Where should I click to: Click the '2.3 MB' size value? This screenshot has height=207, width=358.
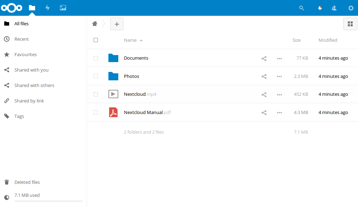[x=301, y=76]
